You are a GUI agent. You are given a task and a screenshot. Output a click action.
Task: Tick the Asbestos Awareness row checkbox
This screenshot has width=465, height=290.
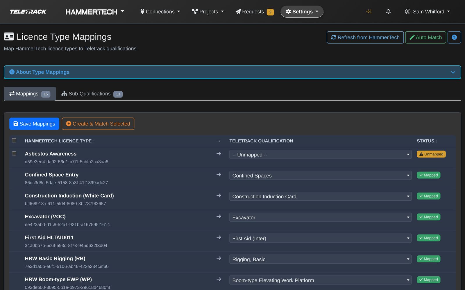click(x=14, y=153)
